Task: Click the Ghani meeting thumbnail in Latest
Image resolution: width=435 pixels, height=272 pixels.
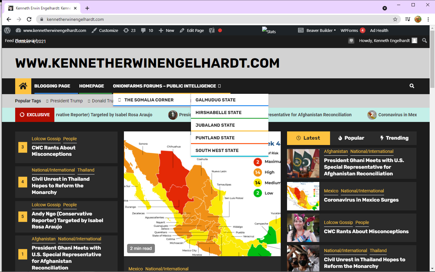Action: 303,163
